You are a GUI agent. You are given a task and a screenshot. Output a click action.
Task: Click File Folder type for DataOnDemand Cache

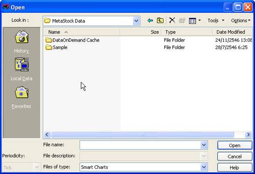pyautogui.click(x=174, y=40)
